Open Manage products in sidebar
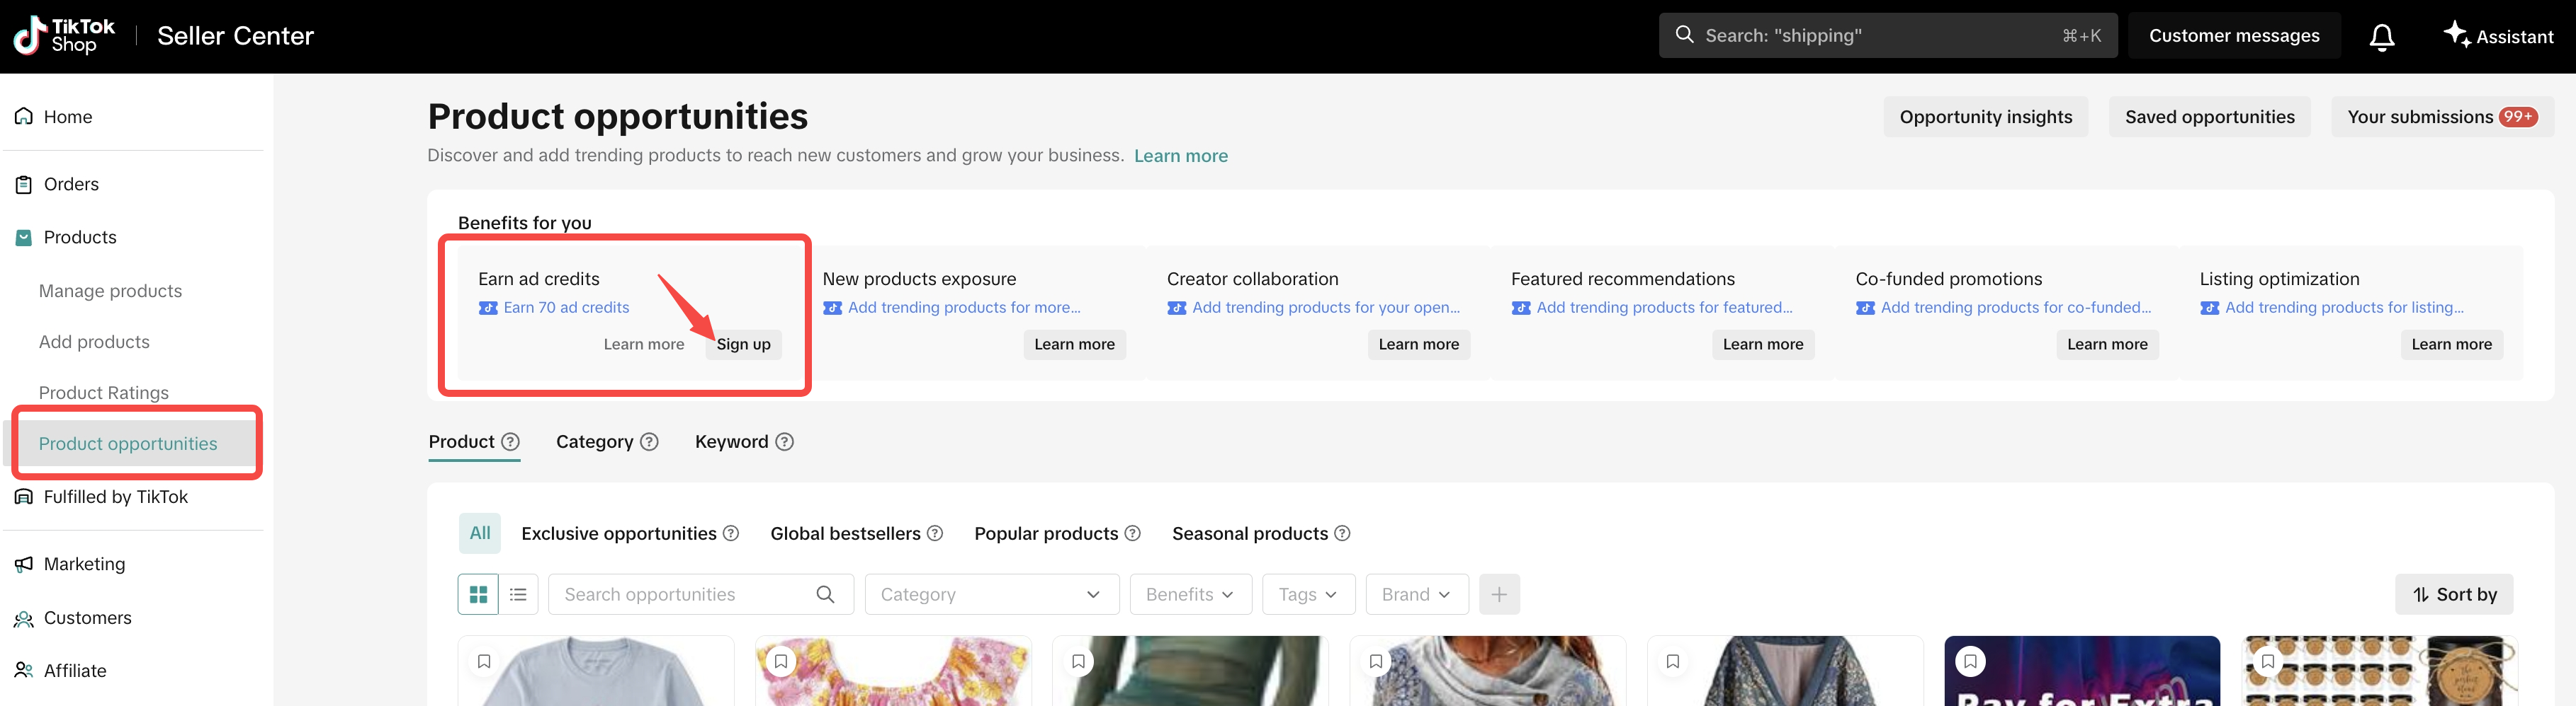Screen dimensions: 2576x706 [x=110, y=291]
